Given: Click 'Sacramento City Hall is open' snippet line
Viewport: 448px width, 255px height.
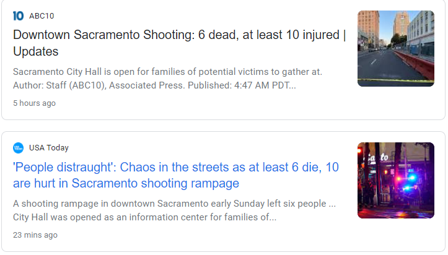Looking at the screenshot, I should 167,72.
